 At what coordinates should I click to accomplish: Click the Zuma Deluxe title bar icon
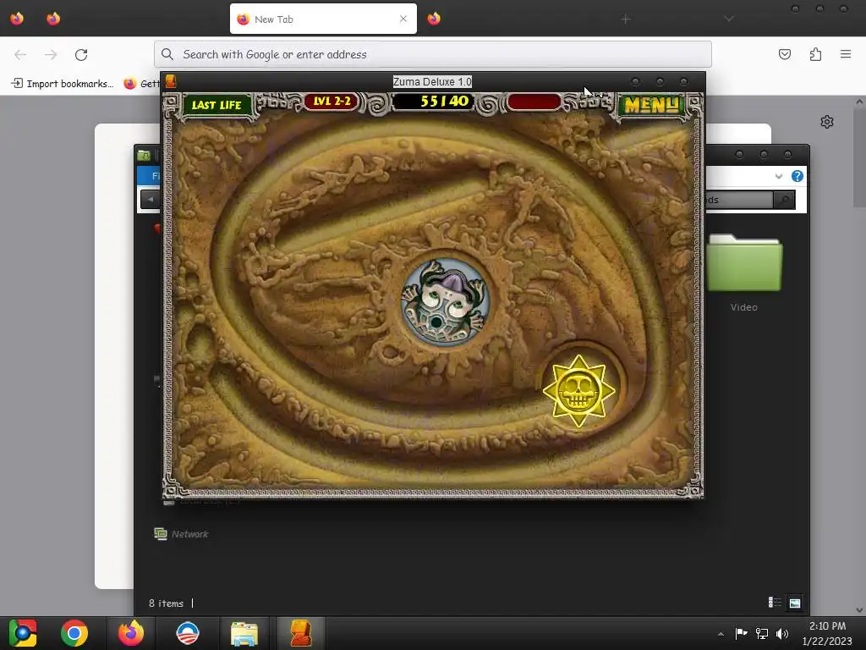click(x=171, y=82)
